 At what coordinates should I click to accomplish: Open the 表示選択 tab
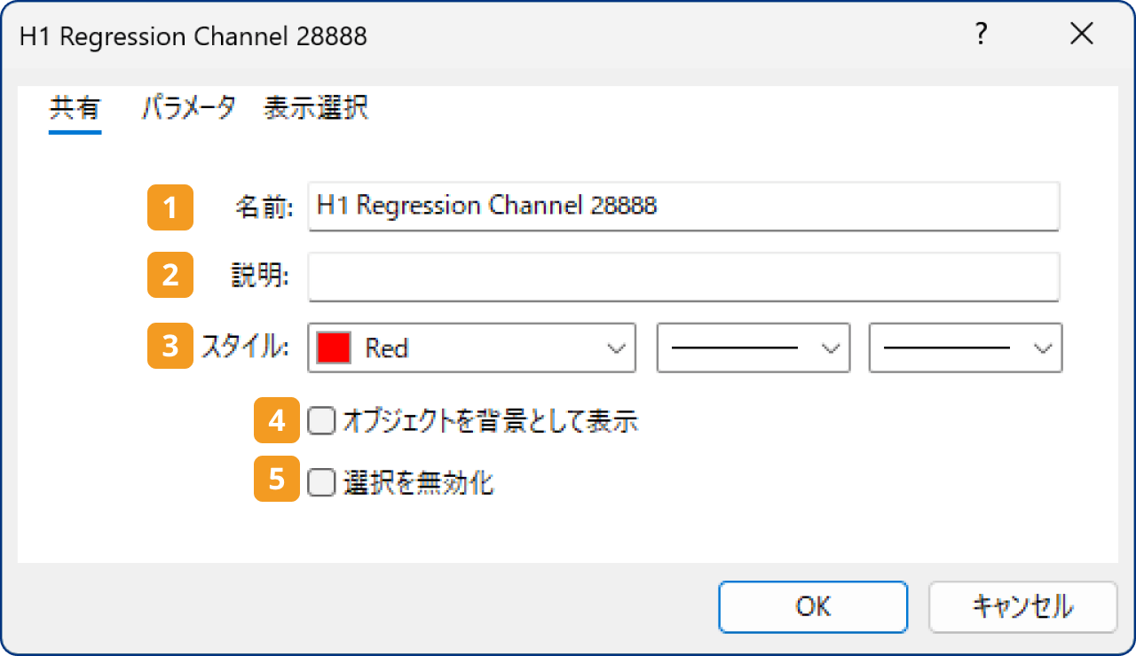(315, 109)
